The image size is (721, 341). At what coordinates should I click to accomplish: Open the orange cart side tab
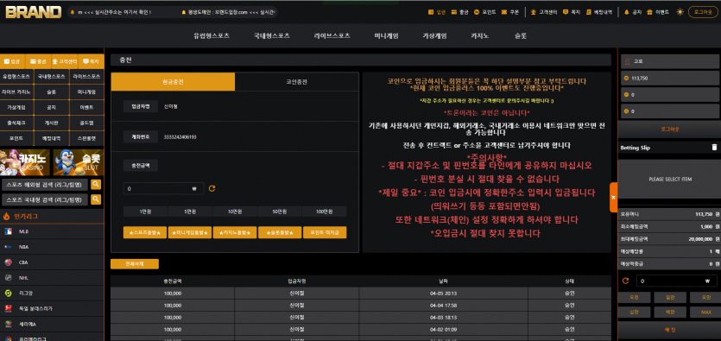tap(613, 197)
